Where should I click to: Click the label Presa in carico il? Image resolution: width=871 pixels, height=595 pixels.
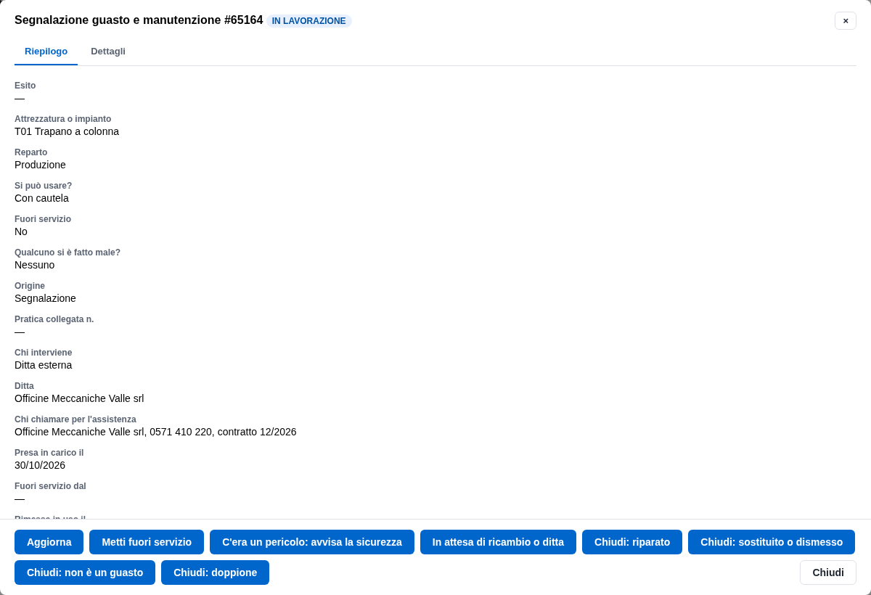(x=49, y=453)
